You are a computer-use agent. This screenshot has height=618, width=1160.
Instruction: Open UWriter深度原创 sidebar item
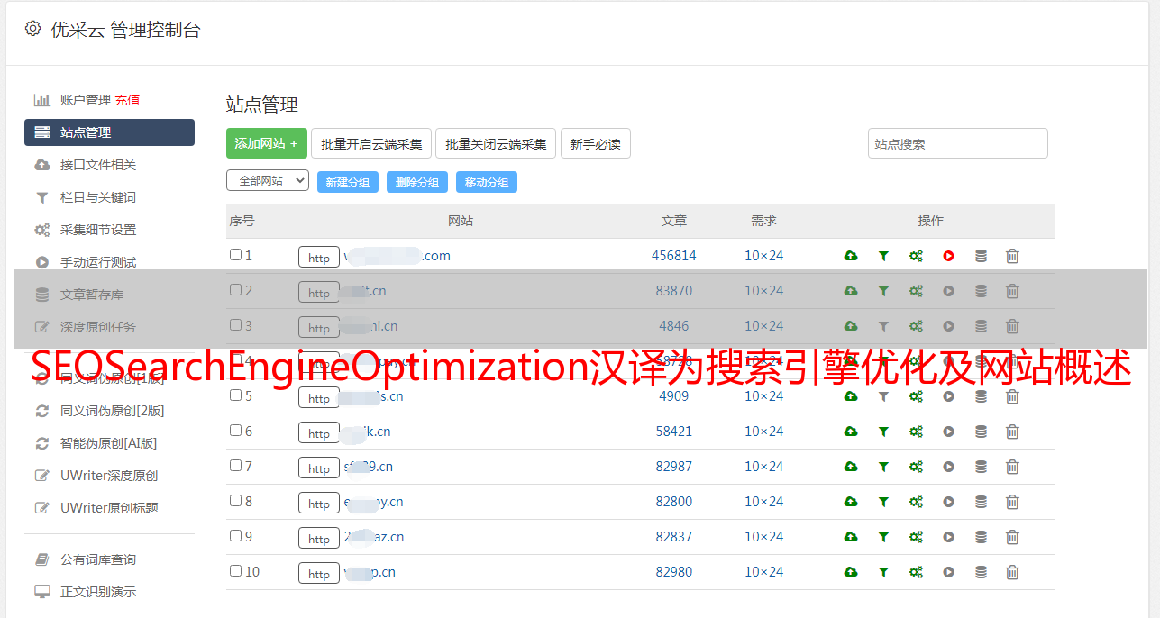[109, 476]
